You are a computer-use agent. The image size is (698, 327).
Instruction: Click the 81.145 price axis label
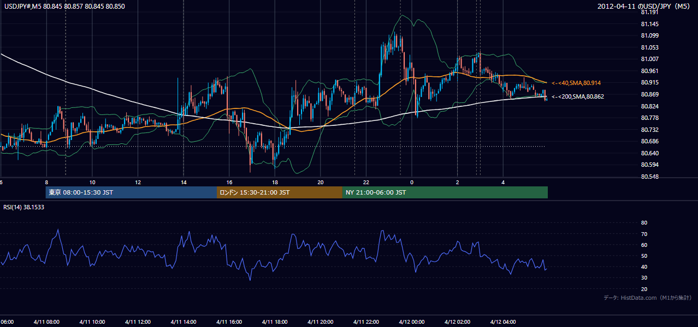(x=649, y=24)
